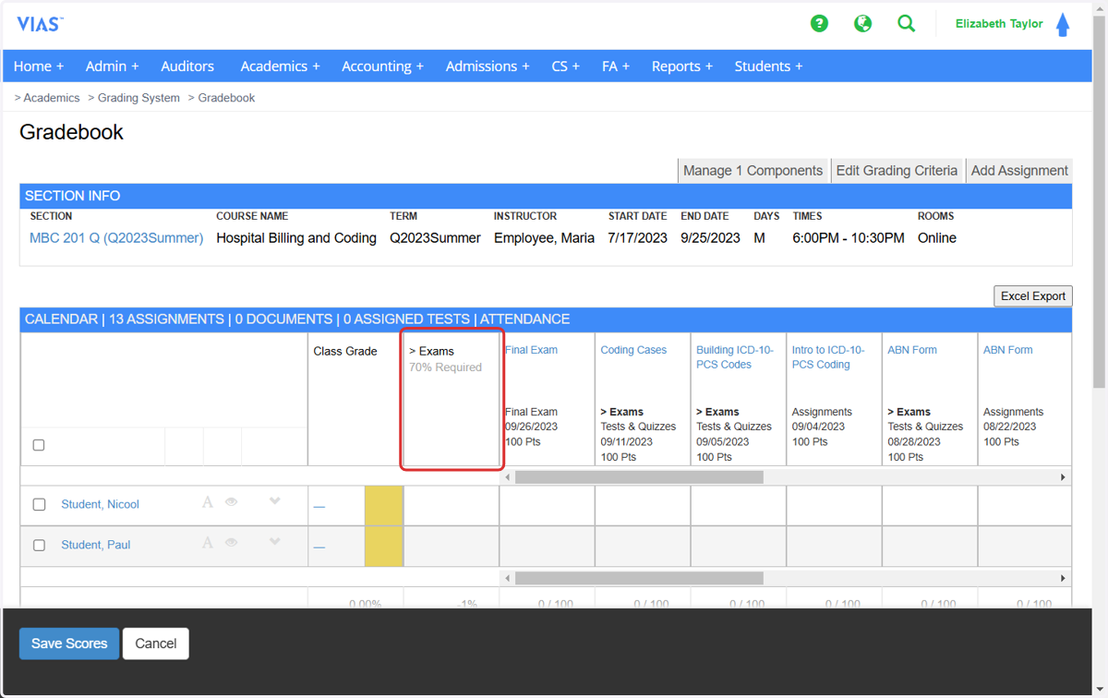Click the VIAS logo
This screenshot has height=698, width=1108.
pyautogui.click(x=40, y=25)
